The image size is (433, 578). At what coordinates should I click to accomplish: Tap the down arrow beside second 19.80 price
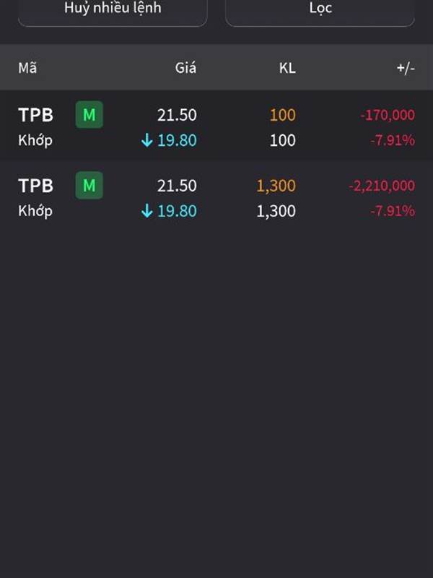point(147,211)
